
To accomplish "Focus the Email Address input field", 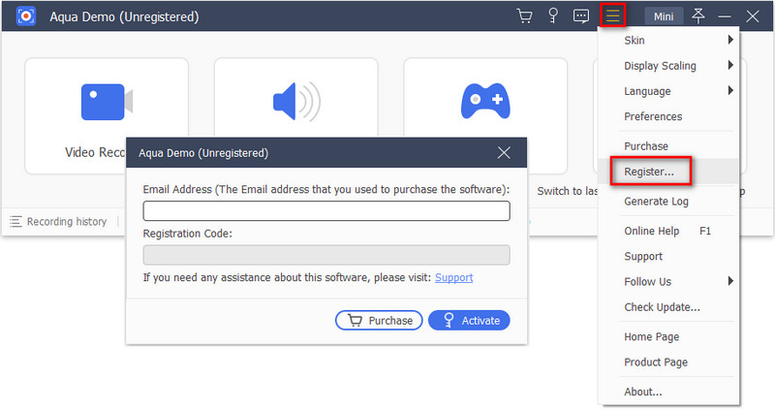I will coord(326,210).
